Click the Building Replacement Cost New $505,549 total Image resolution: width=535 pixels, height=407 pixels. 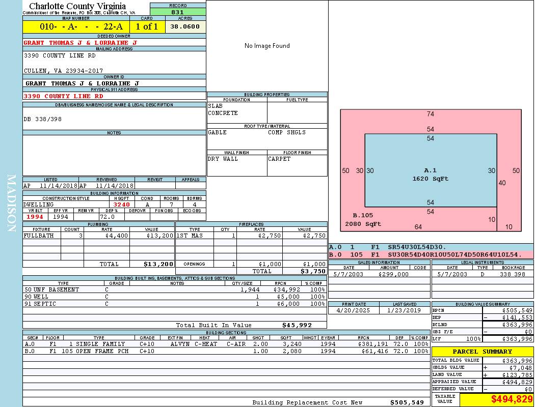pos(407,402)
